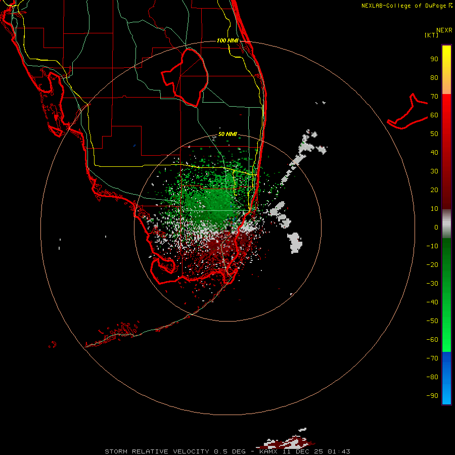Screen dimensions: 455x455
Task: Click the NEXR label above the scale
Action: (444, 30)
